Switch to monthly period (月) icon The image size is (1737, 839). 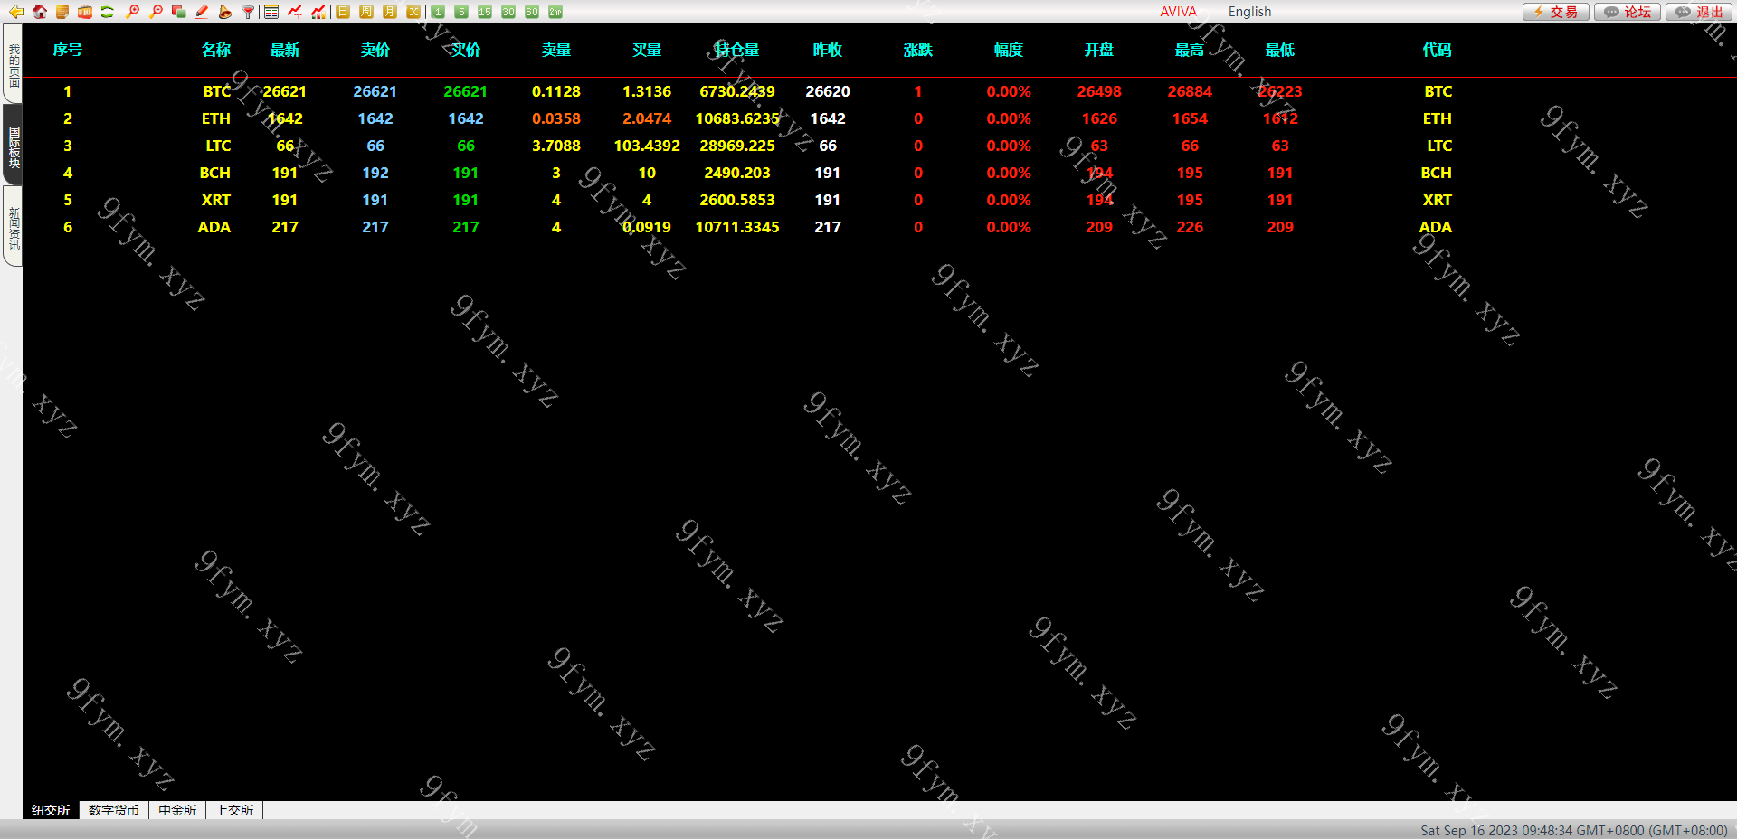tap(390, 12)
